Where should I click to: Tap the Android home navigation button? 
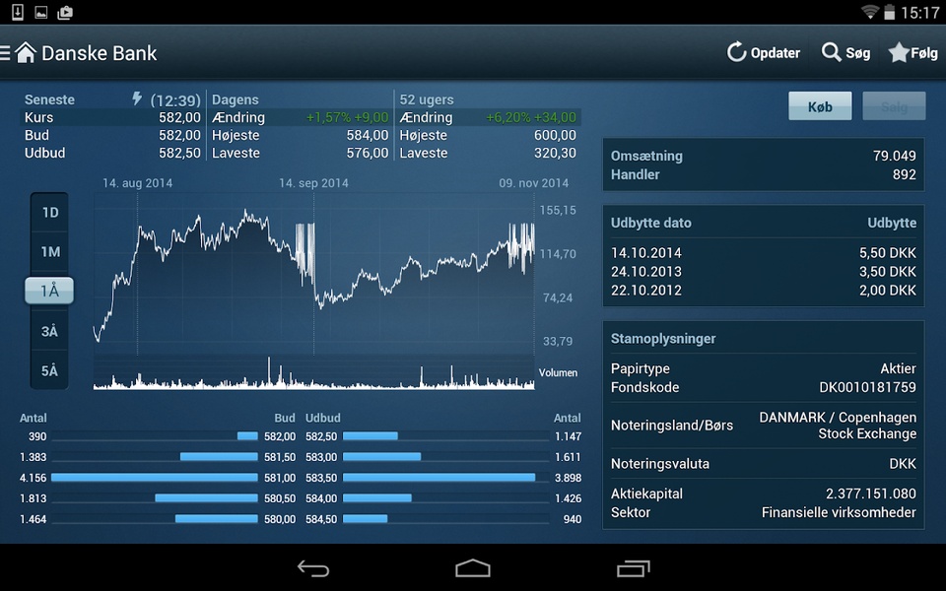tap(472, 568)
